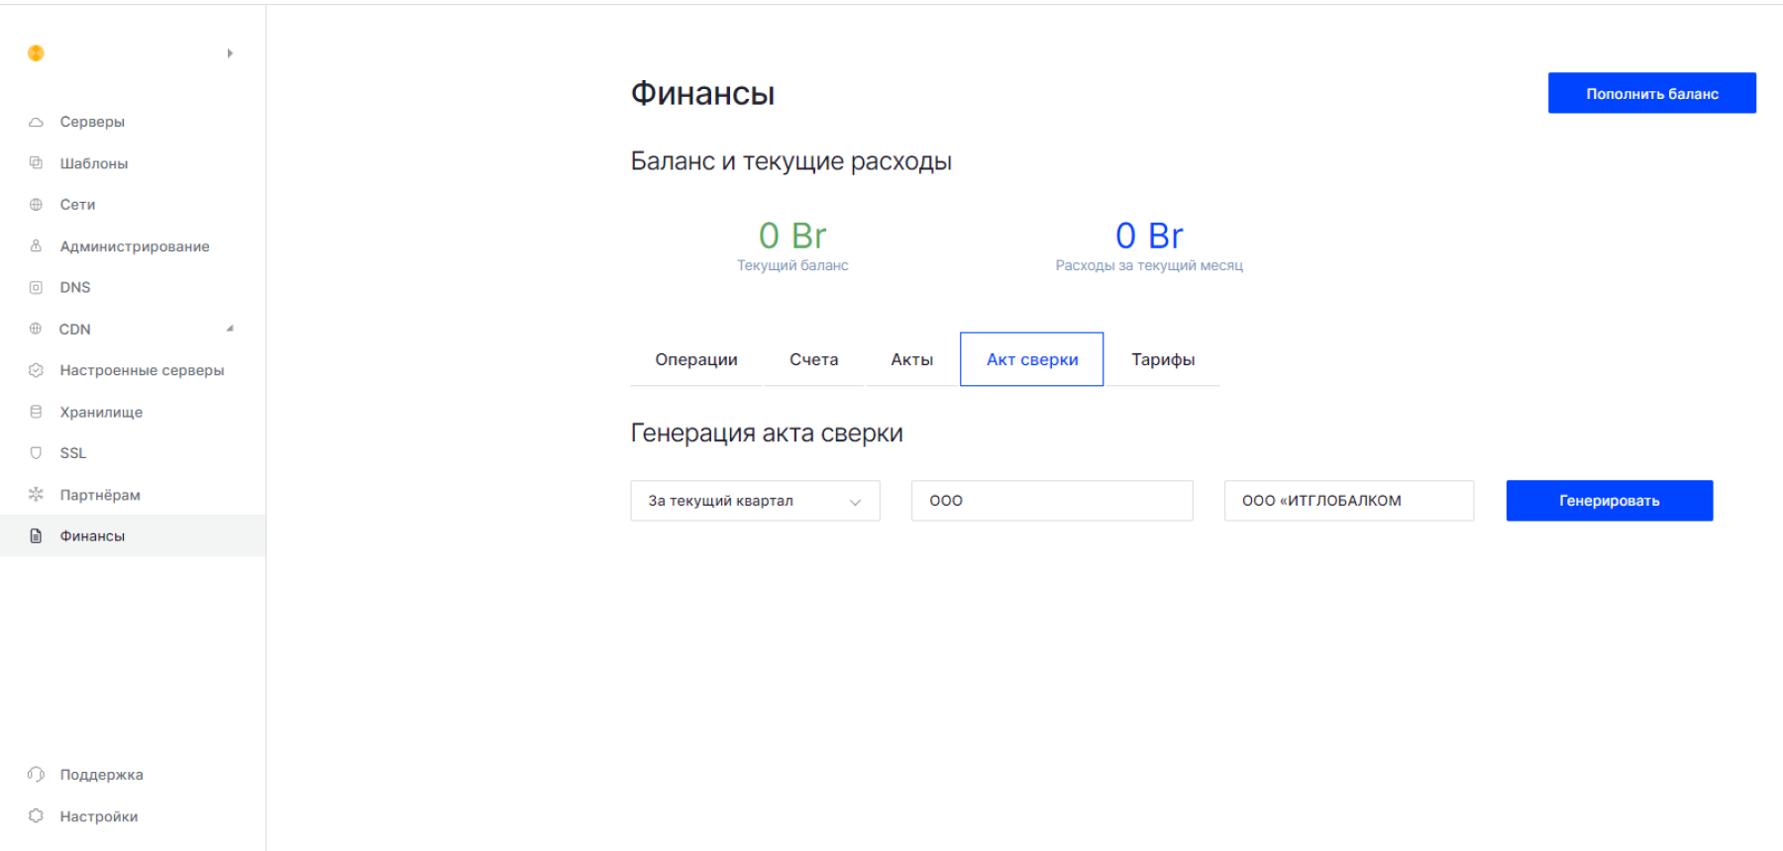Go to Хранилище section
1783x851 pixels.
coord(101,412)
